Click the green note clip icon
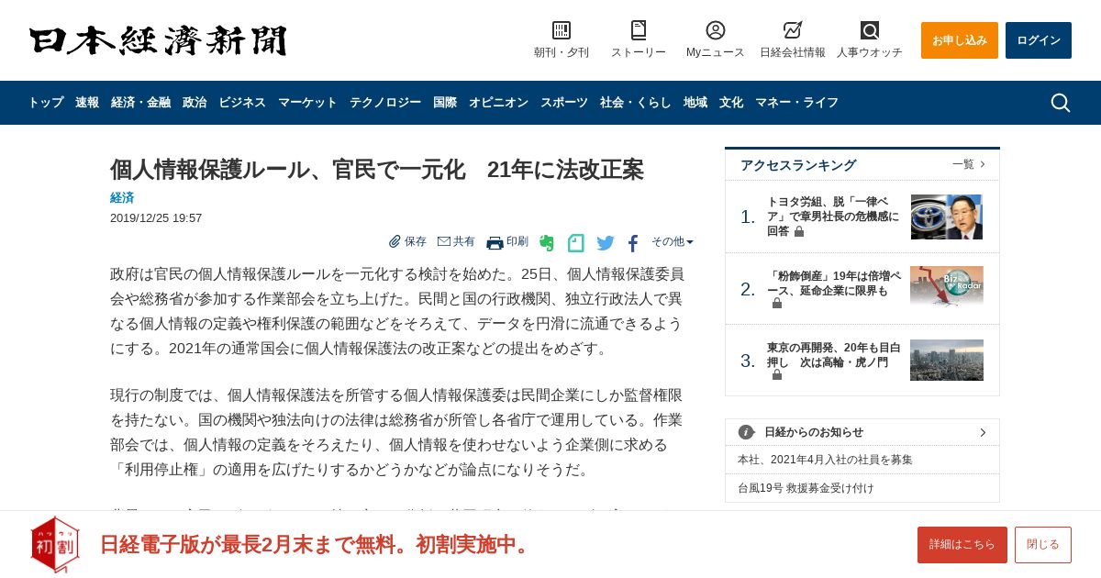1101x578 pixels. click(576, 243)
